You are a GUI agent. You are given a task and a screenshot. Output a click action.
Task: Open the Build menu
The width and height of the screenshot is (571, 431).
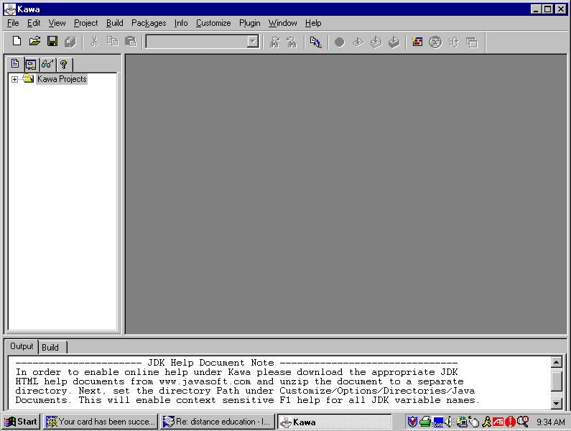(x=114, y=23)
